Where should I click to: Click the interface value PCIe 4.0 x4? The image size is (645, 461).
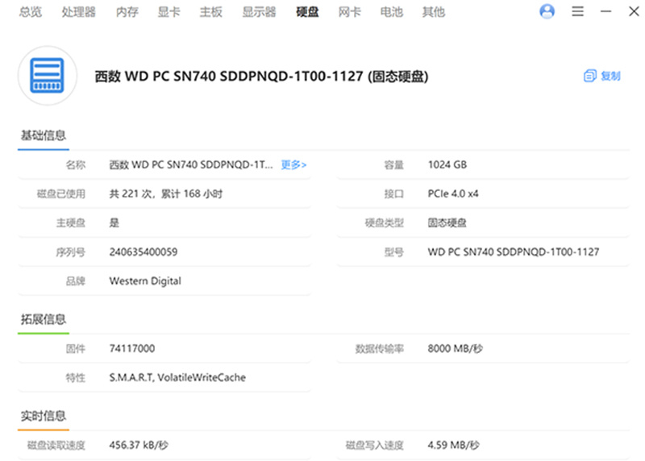(453, 193)
